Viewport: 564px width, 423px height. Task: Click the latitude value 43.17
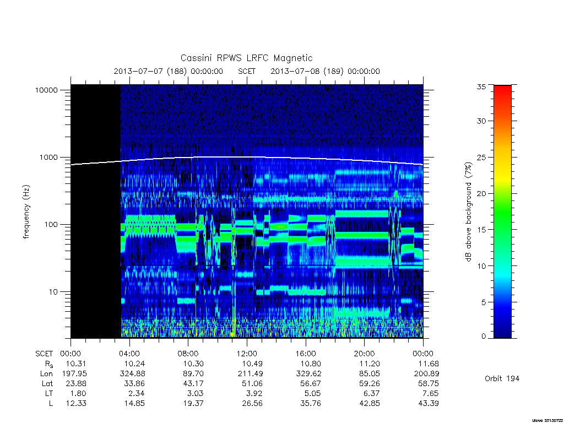[193, 384]
